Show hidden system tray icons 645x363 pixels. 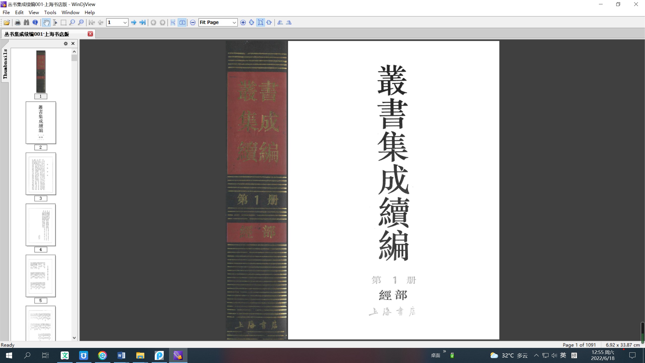click(536, 355)
